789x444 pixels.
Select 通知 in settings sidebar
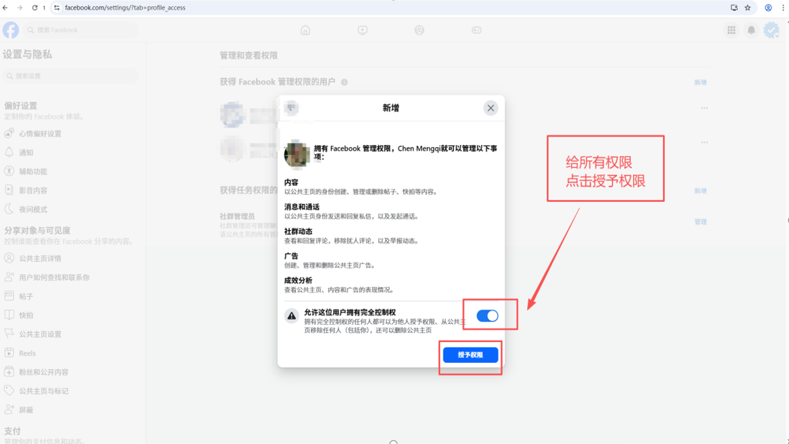pos(26,153)
